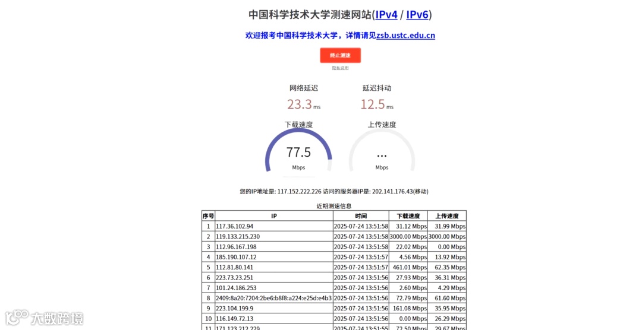Click the IP column header

[x=274, y=216]
